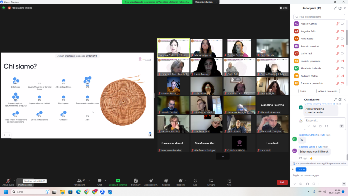Show more video tiles with down chevron
Screen dimensions: 348x196
(223, 157)
